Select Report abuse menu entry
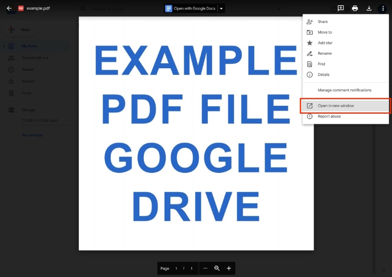 click(345, 116)
